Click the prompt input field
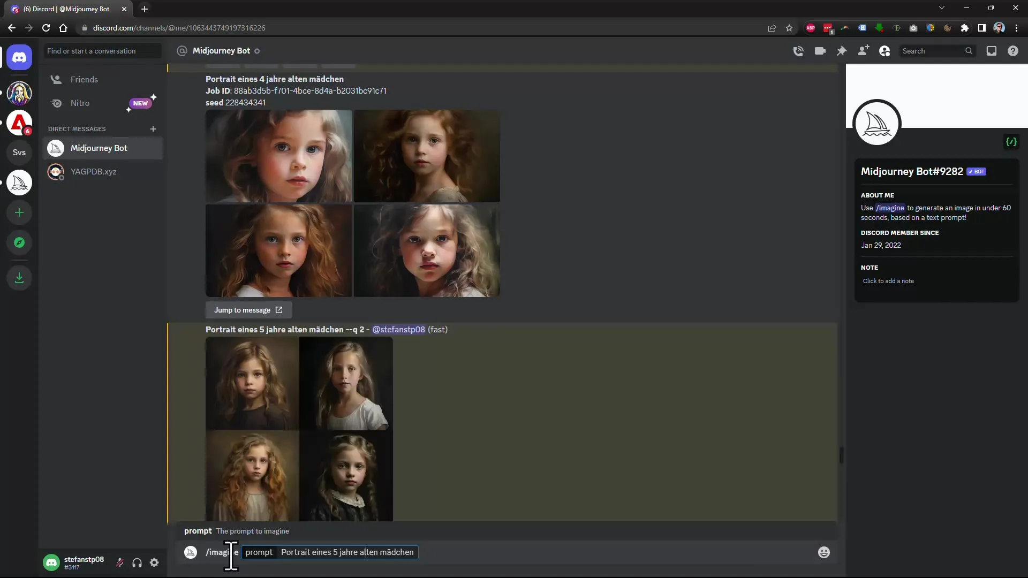The width and height of the screenshot is (1028, 578). tap(346, 552)
